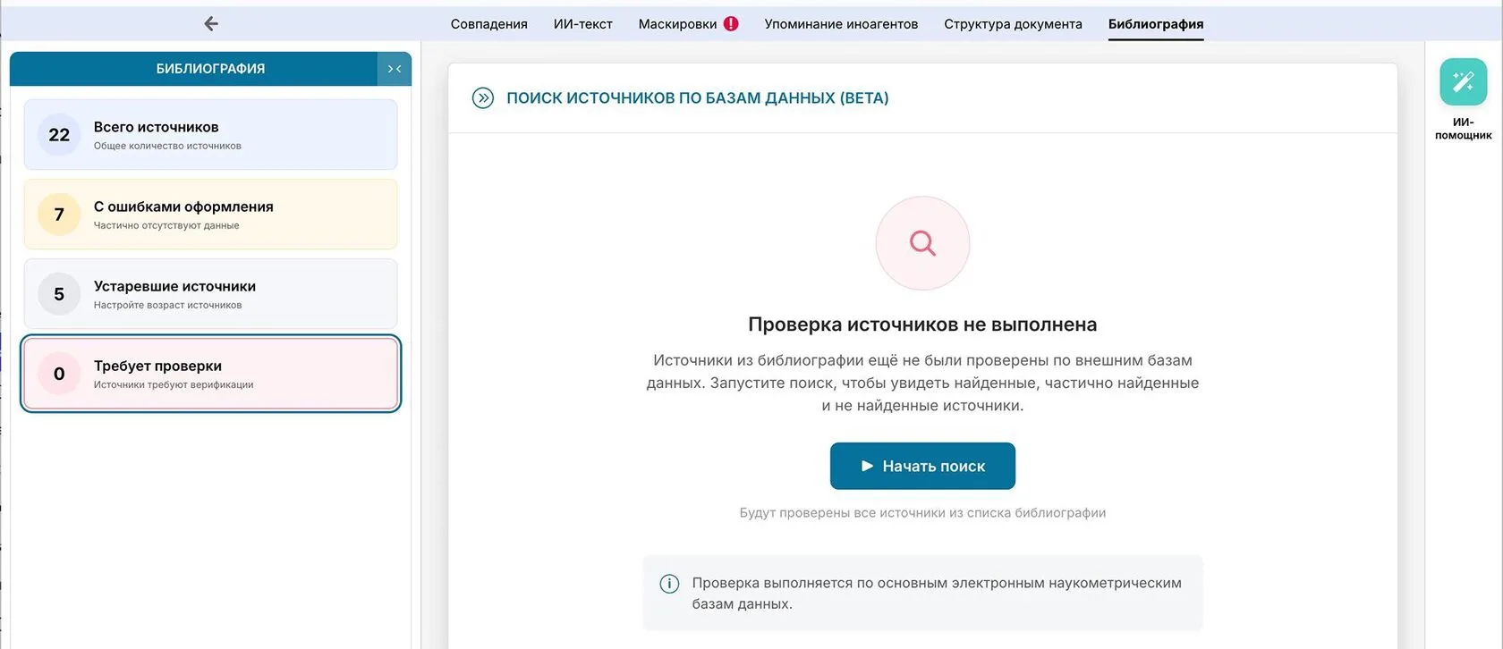
Task: Switch to the Совпадения tab
Action: 488,24
